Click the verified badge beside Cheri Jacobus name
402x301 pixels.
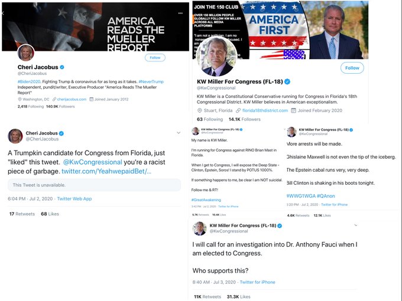click(62, 67)
